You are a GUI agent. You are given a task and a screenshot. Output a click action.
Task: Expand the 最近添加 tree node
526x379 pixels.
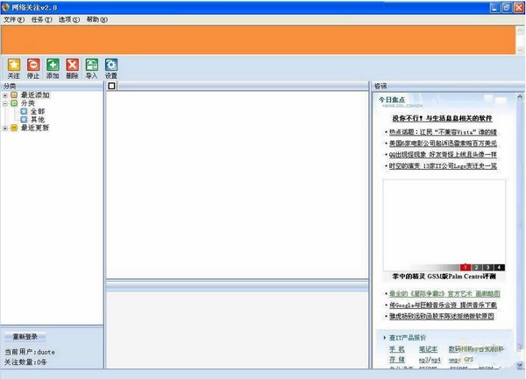click(5, 95)
